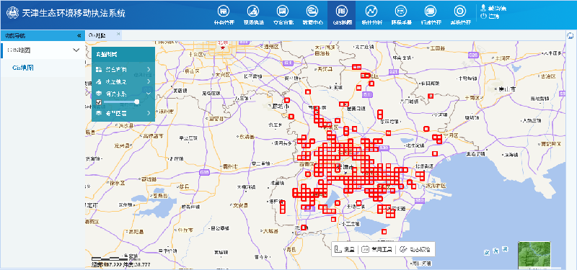Open the 系统管理 gear icon in top navigation
This screenshot has width=577, height=270.
point(460,11)
